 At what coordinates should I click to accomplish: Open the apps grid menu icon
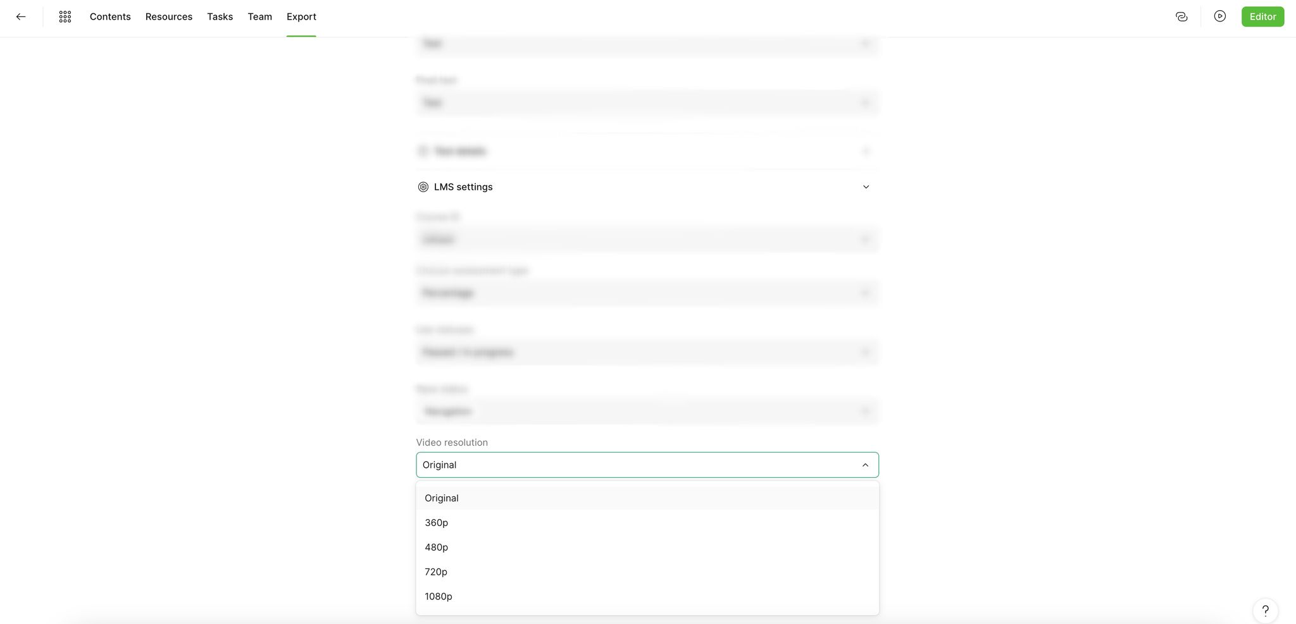pyautogui.click(x=65, y=17)
